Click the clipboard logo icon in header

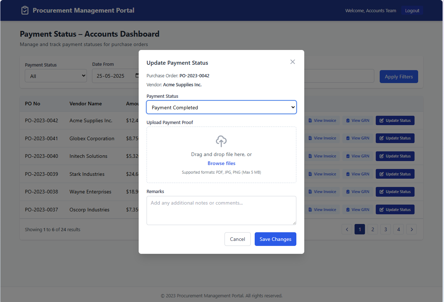(25, 10)
